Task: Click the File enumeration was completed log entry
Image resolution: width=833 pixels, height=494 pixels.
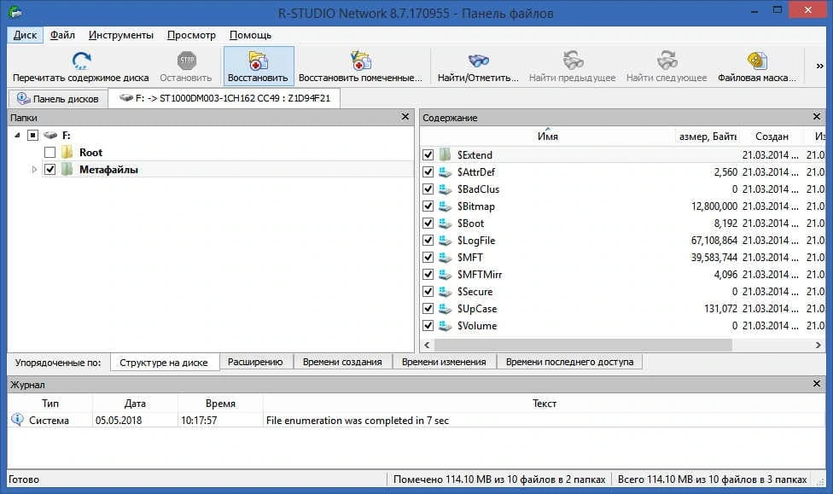Action: [x=358, y=420]
